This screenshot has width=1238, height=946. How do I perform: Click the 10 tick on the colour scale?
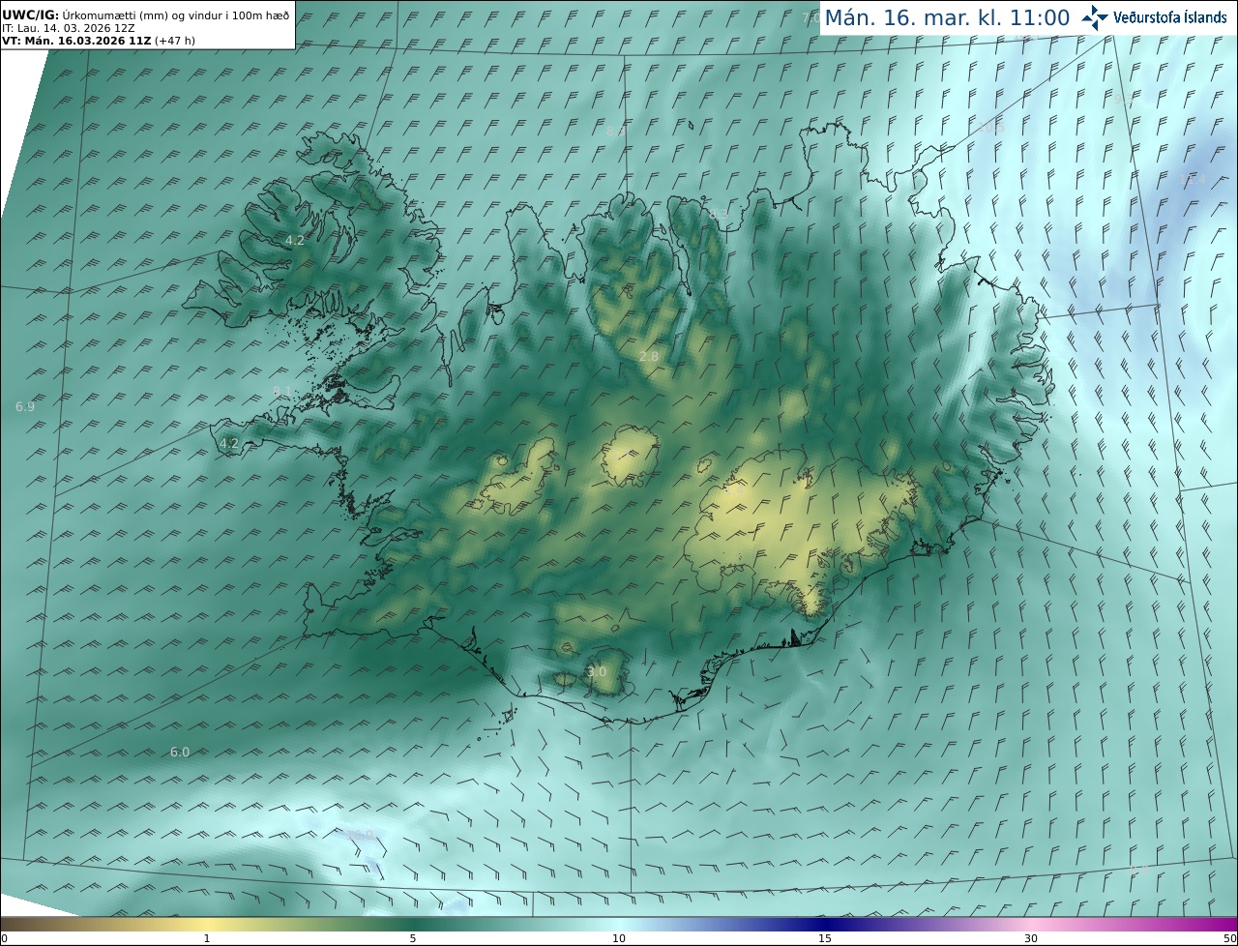click(x=619, y=938)
